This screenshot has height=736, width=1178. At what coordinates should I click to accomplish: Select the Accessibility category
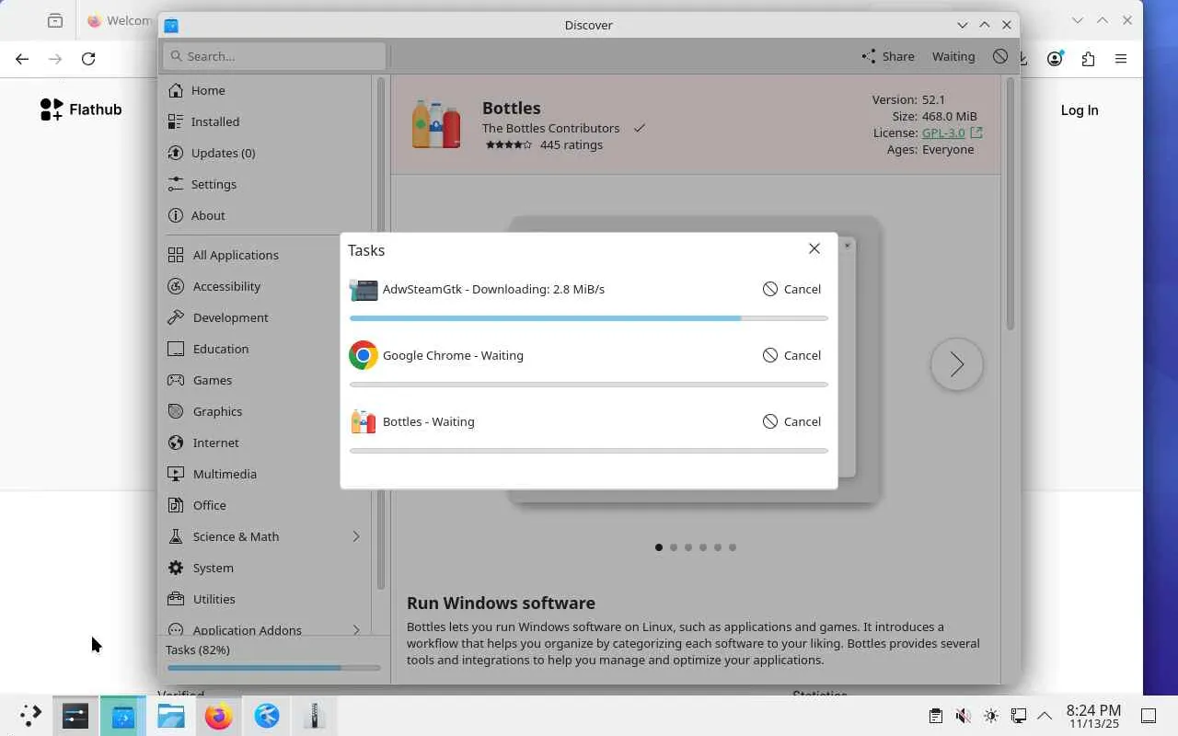pos(265,286)
